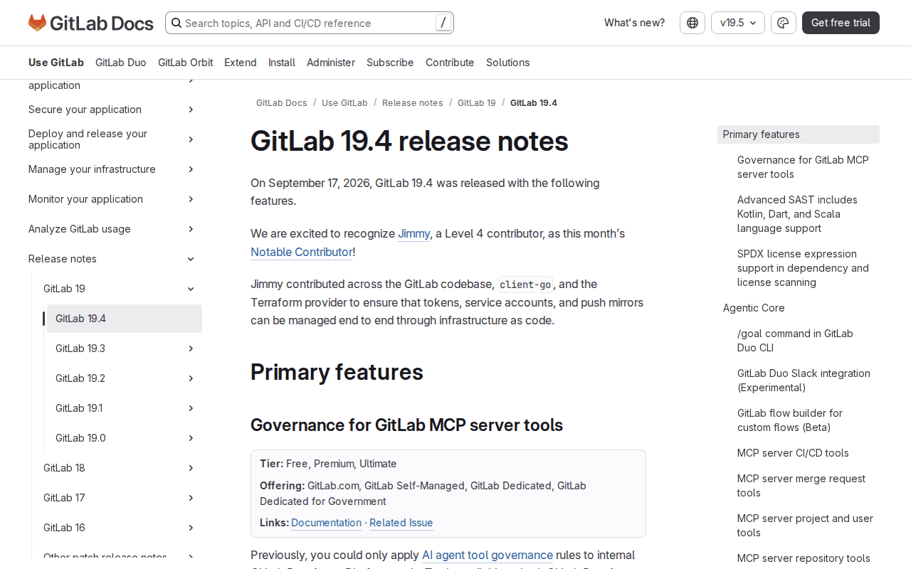Click GitLab 19 breadcrumb
This screenshot has width=911, height=569.
tap(477, 103)
